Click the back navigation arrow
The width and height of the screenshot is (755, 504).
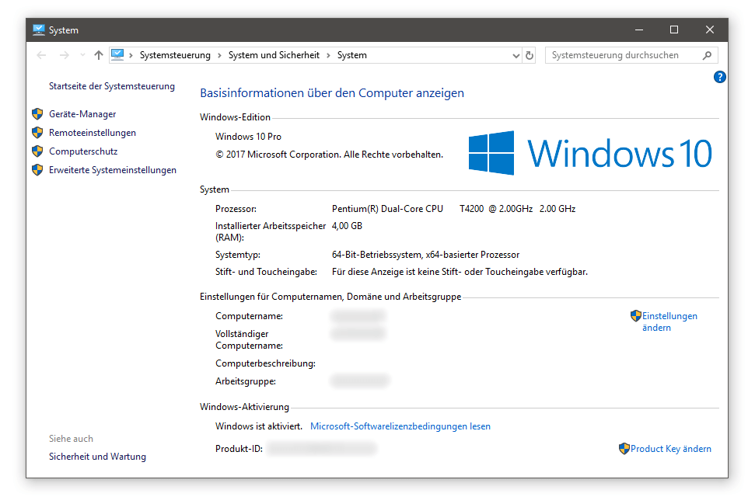coord(42,55)
